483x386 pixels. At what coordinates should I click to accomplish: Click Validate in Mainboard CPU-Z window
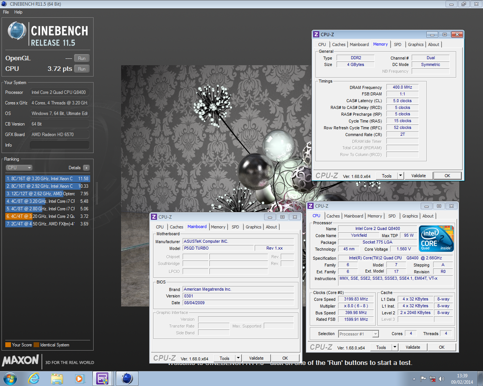coord(256,358)
